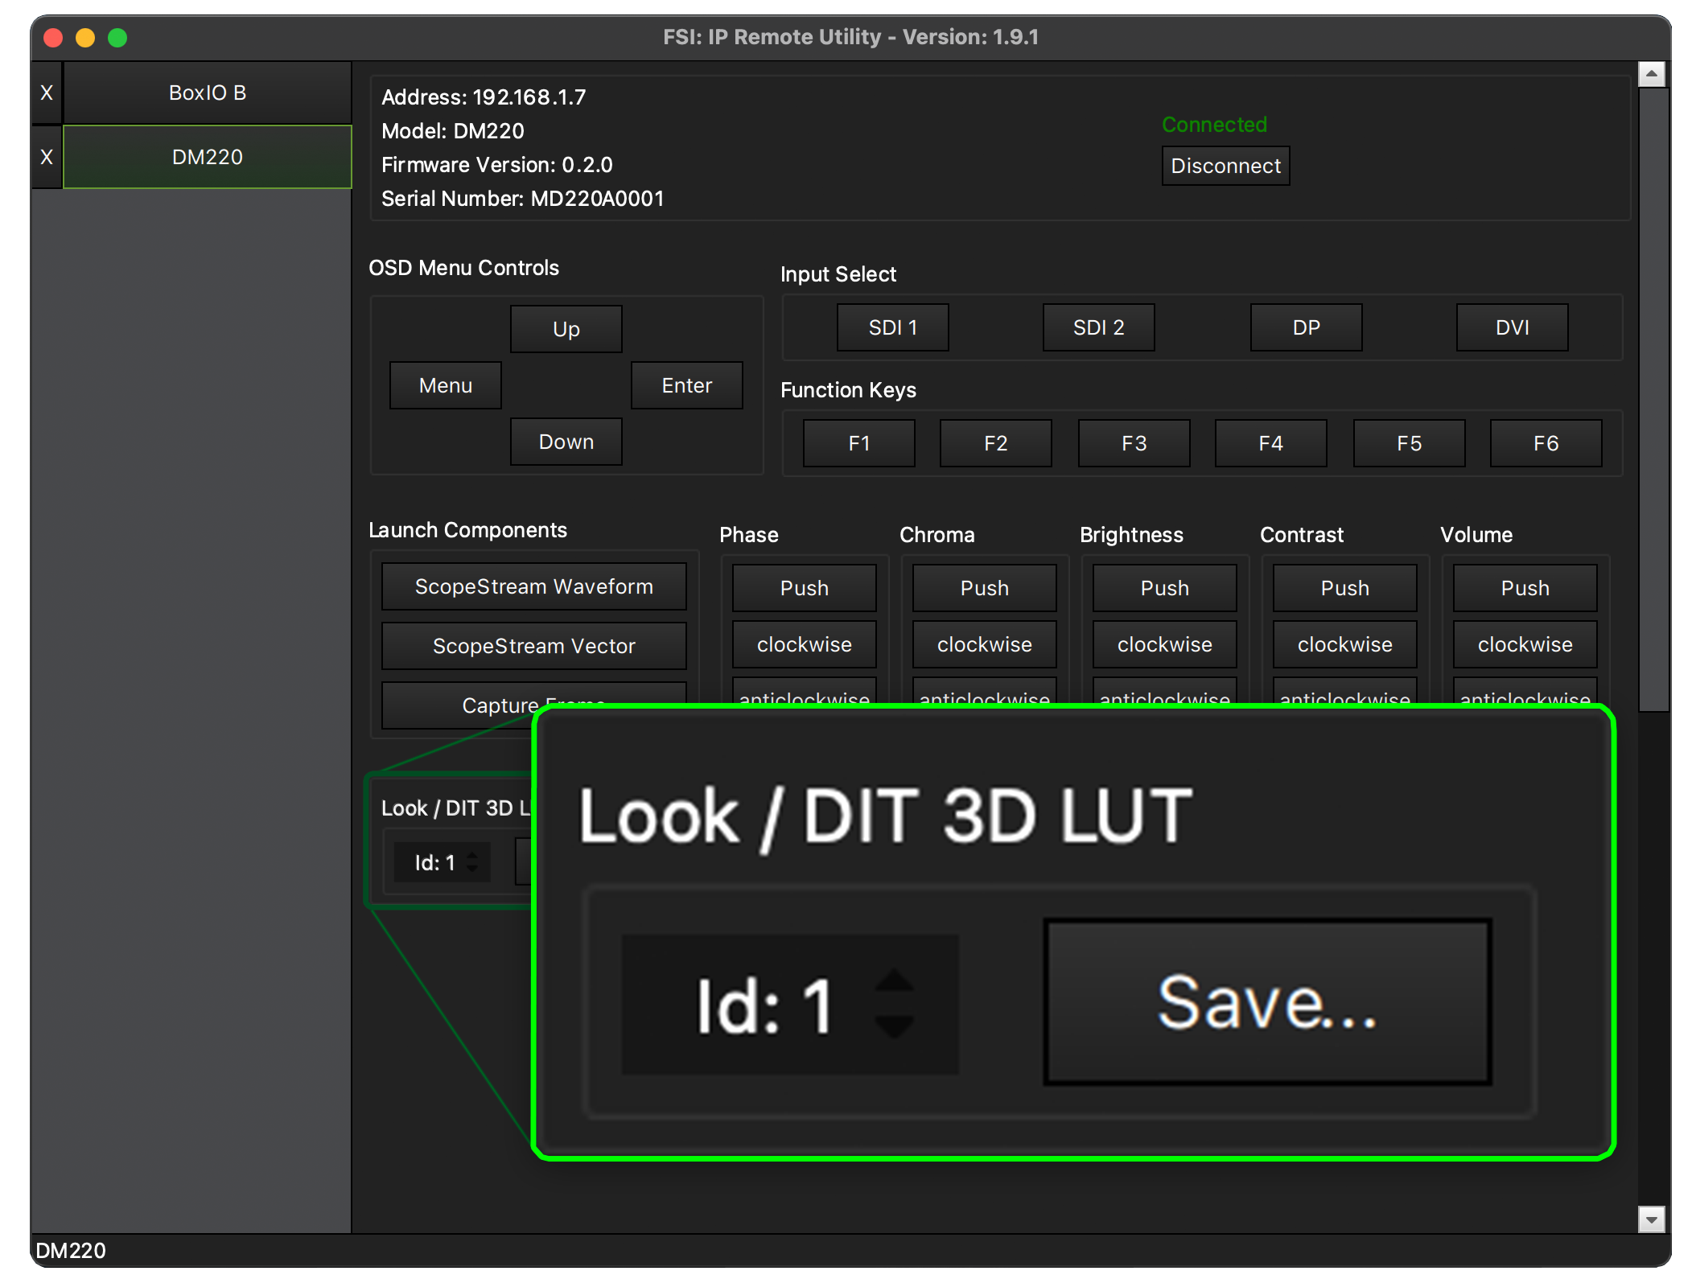
Task: Launch ScopeStream Vector
Action: coord(533,646)
